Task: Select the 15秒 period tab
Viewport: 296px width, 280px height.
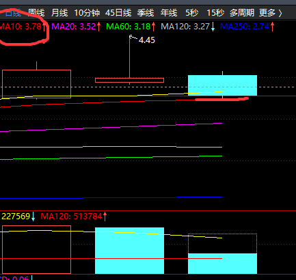Action: [215, 13]
